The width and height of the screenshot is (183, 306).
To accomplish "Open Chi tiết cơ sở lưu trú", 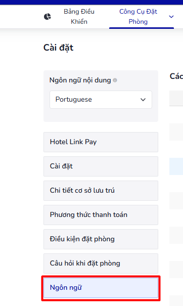I will tap(101, 191).
